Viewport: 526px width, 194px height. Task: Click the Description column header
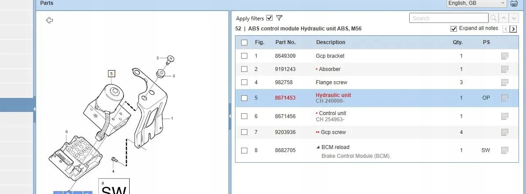(x=330, y=42)
